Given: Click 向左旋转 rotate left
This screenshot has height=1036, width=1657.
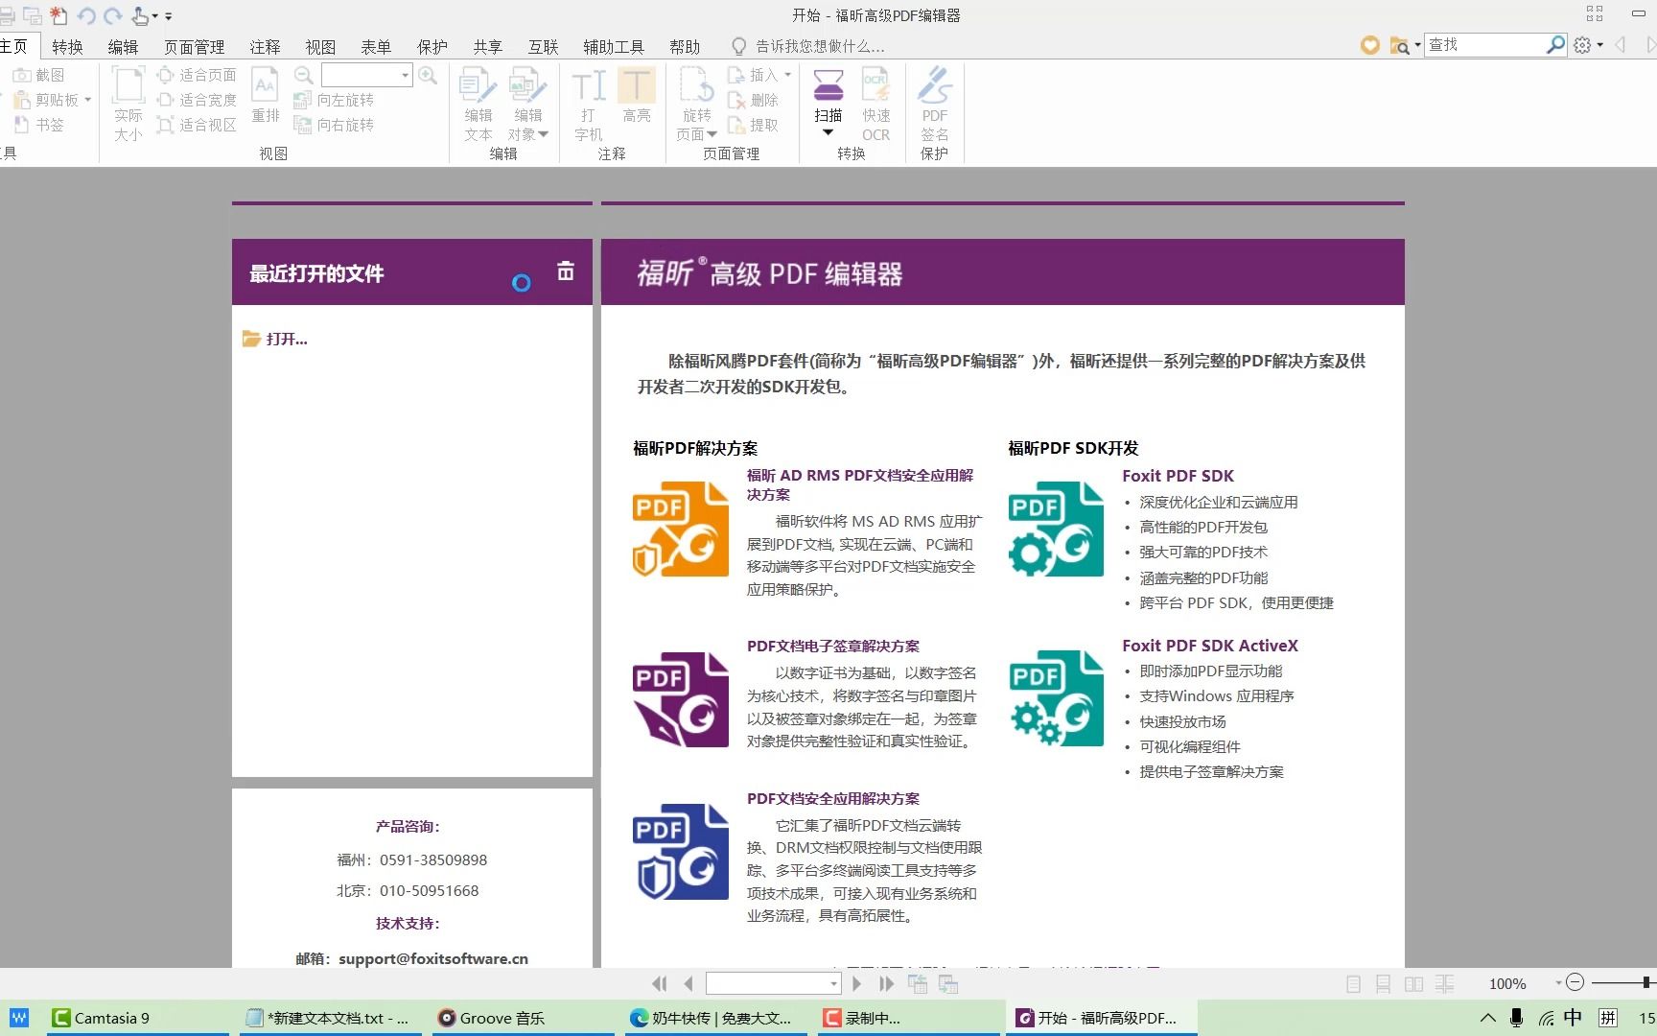Looking at the screenshot, I should 334,100.
